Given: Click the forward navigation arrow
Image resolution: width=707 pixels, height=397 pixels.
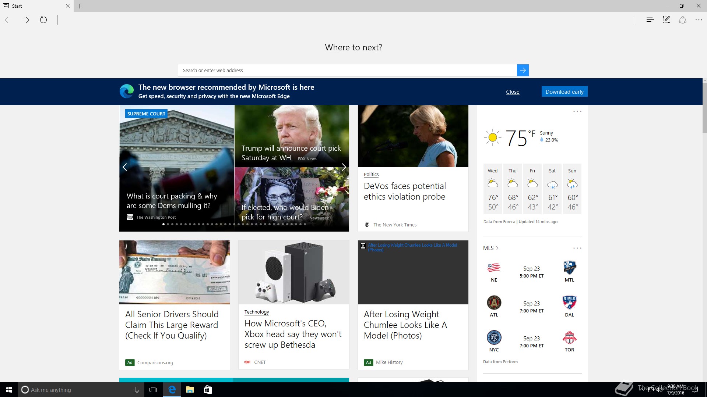Looking at the screenshot, I should [x=26, y=20].
